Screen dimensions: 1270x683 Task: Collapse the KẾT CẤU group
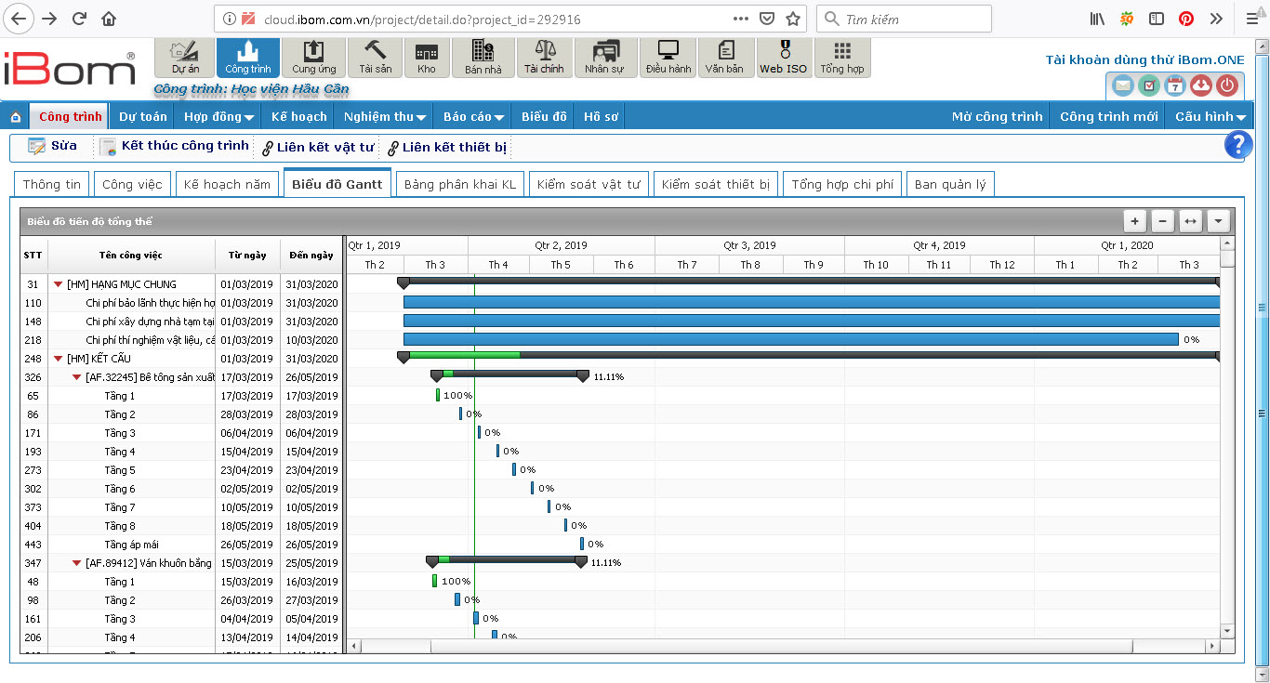click(x=59, y=359)
